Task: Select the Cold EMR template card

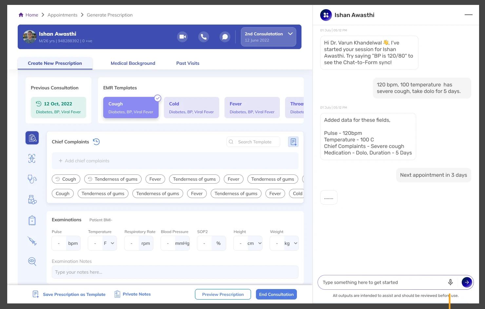Action: (191, 107)
